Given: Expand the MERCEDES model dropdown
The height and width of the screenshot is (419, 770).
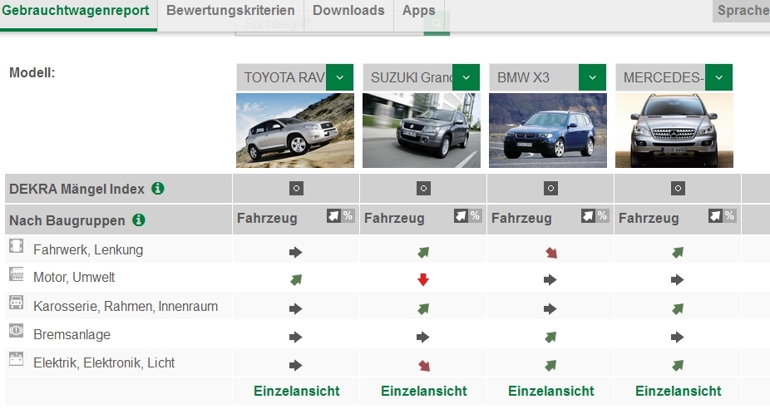Looking at the screenshot, I should (x=718, y=77).
